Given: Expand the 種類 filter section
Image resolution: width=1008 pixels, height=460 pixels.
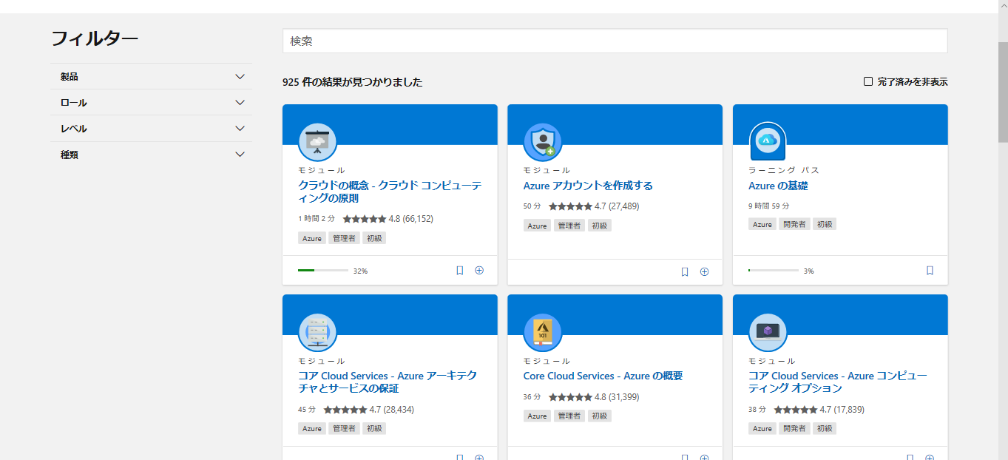Looking at the screenshot, I should pyautogui.click(x=152, y=154).
